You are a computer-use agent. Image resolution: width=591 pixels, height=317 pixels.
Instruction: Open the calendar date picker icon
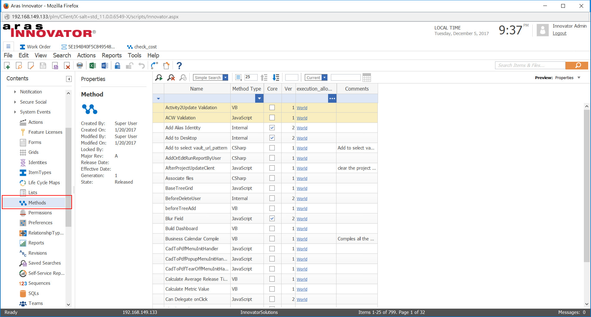[367, 78]
